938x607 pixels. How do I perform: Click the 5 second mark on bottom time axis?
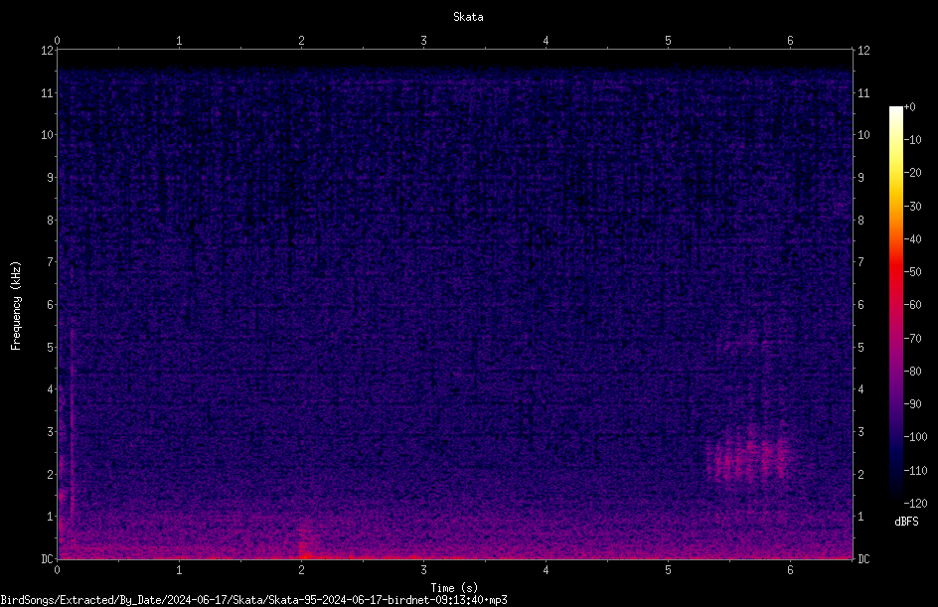point(668,570)
